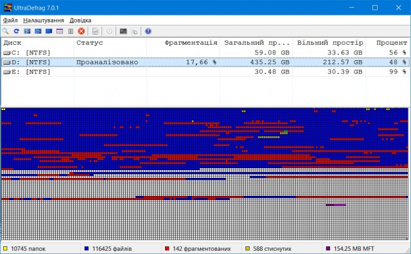Click the Проаналізовано status cell
Viewport: 411px width, 254px height.
click(107, 63)
